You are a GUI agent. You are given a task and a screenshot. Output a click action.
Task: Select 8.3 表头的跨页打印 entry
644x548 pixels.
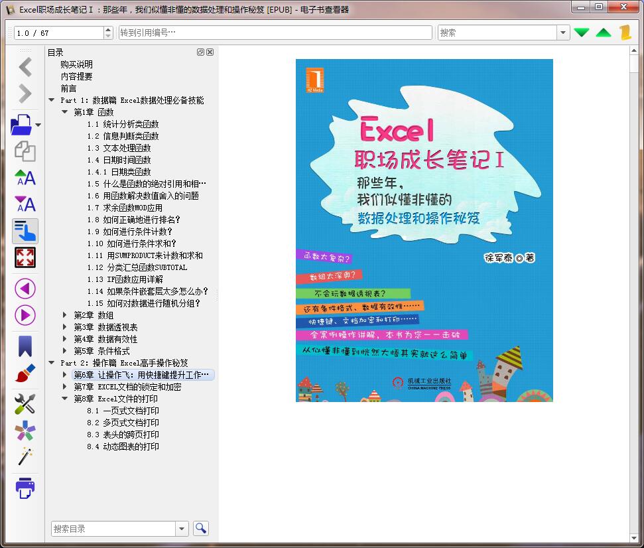(x=123, y=434)
